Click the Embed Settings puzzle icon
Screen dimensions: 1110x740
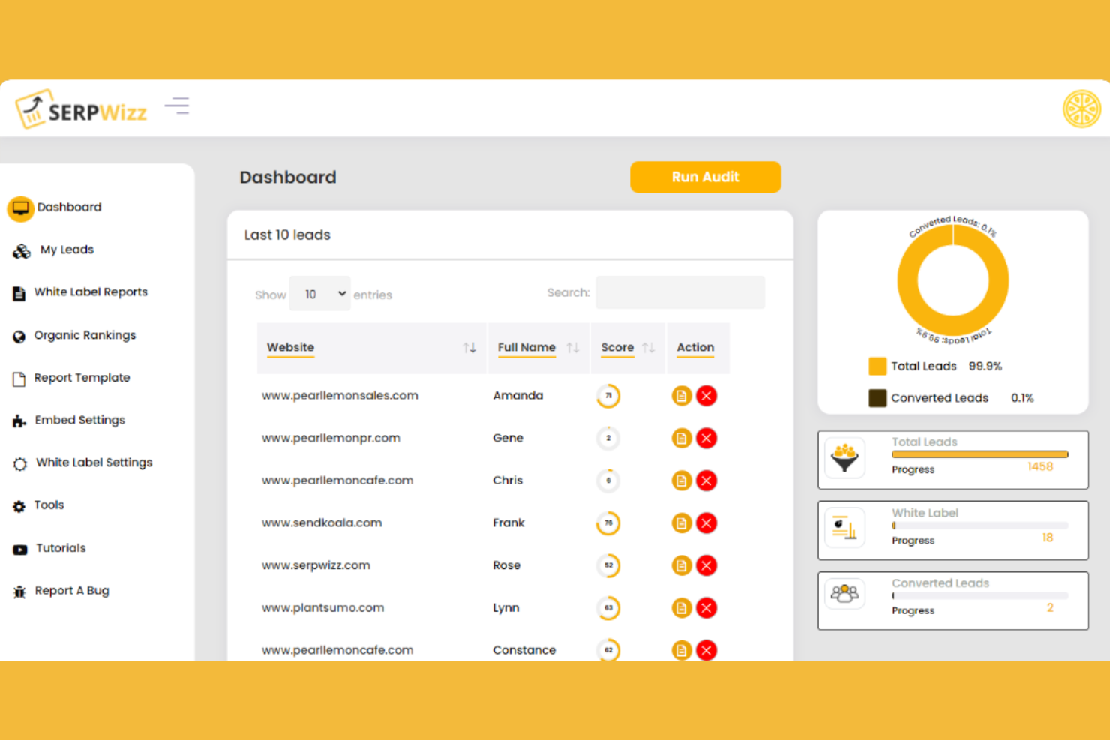coord(19,421)
